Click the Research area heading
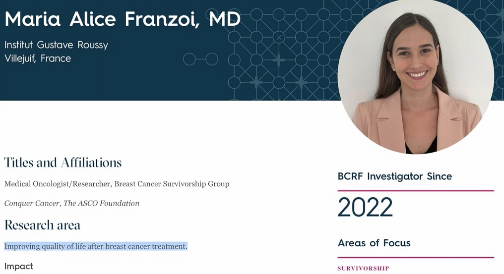Viewport: 504px width, 274px height. point(42,225)
